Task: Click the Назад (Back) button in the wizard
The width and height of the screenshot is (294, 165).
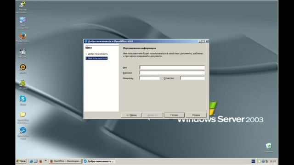Action: click(x=131, y=115)
